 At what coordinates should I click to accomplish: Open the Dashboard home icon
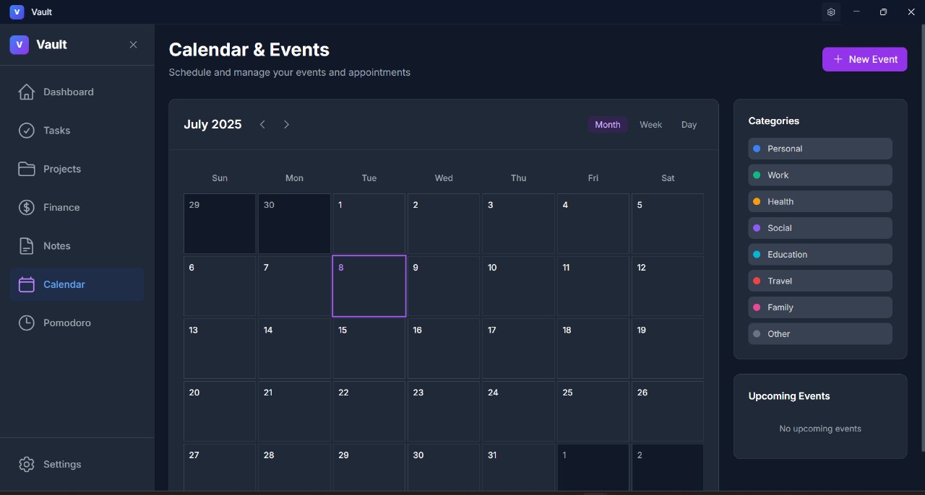click(x=27, y=92)
